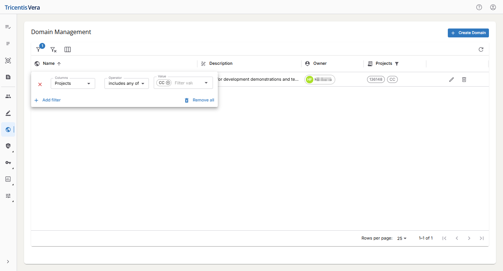Edit the domain row with pencil icon

click(x=451, y=80)
